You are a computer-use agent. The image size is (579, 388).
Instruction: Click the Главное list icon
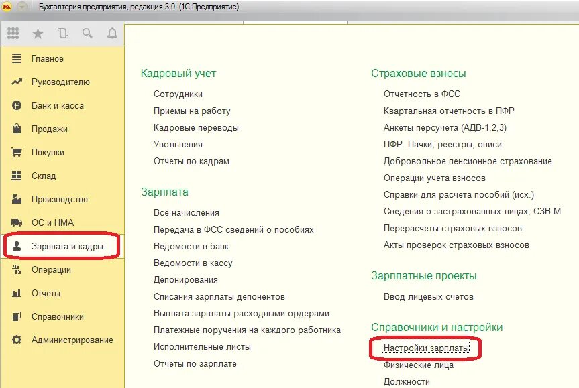[17, 58]
